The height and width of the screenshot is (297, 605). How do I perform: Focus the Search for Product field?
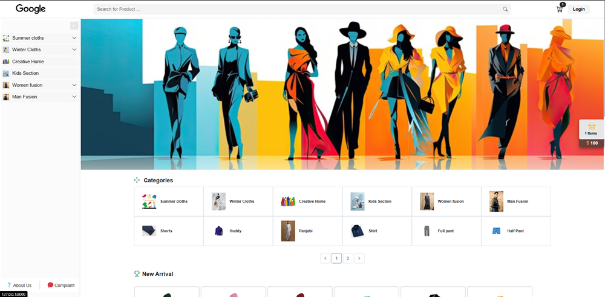(302, 9)
